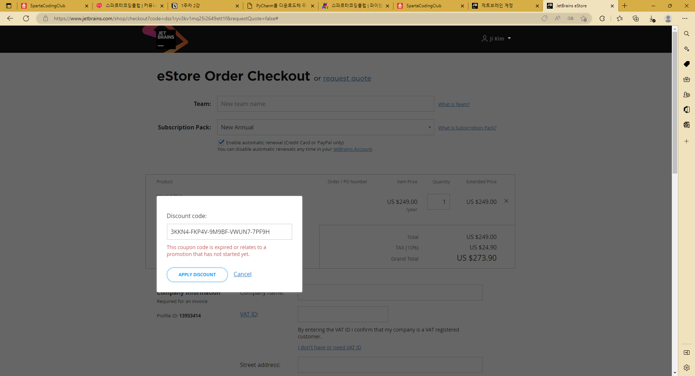Open the Outlook sidebar icon
This screenshot has width=695, height=376.
coord(686,125)
